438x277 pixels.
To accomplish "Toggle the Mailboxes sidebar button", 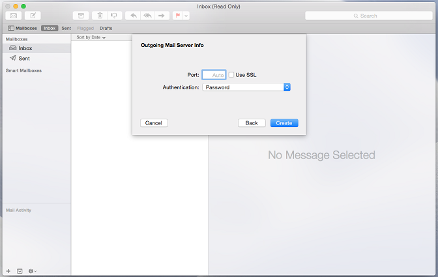I will tap(22, 29).
